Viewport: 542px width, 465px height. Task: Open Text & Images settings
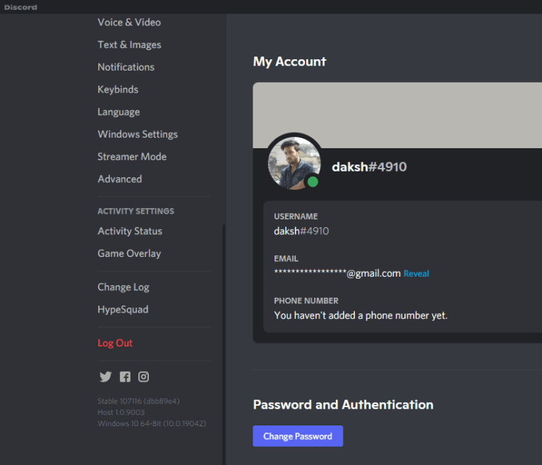pos(129,44)
